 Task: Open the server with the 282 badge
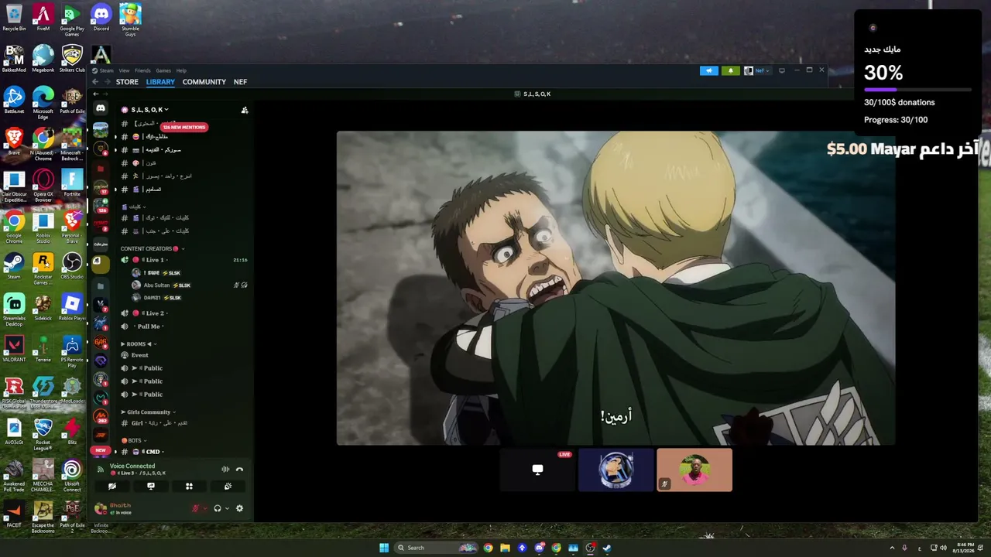[101, 416]
